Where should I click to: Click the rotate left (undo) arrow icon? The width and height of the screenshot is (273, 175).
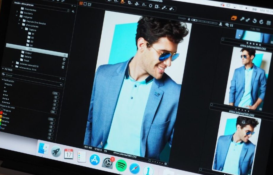pos(255,21)
